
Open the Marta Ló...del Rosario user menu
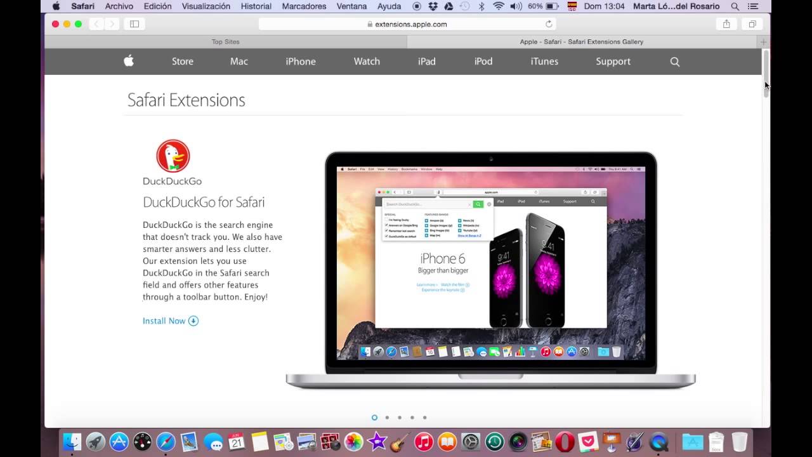(x=676, y=6)
